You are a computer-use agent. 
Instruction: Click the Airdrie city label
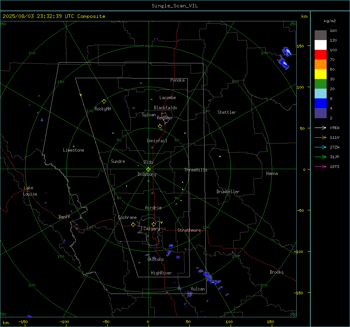[153, 208]
